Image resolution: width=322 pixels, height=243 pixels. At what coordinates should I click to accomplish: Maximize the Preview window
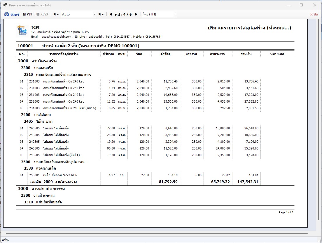coord(301,5)
